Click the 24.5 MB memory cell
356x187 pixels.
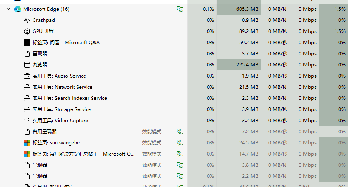coord(239,143)
